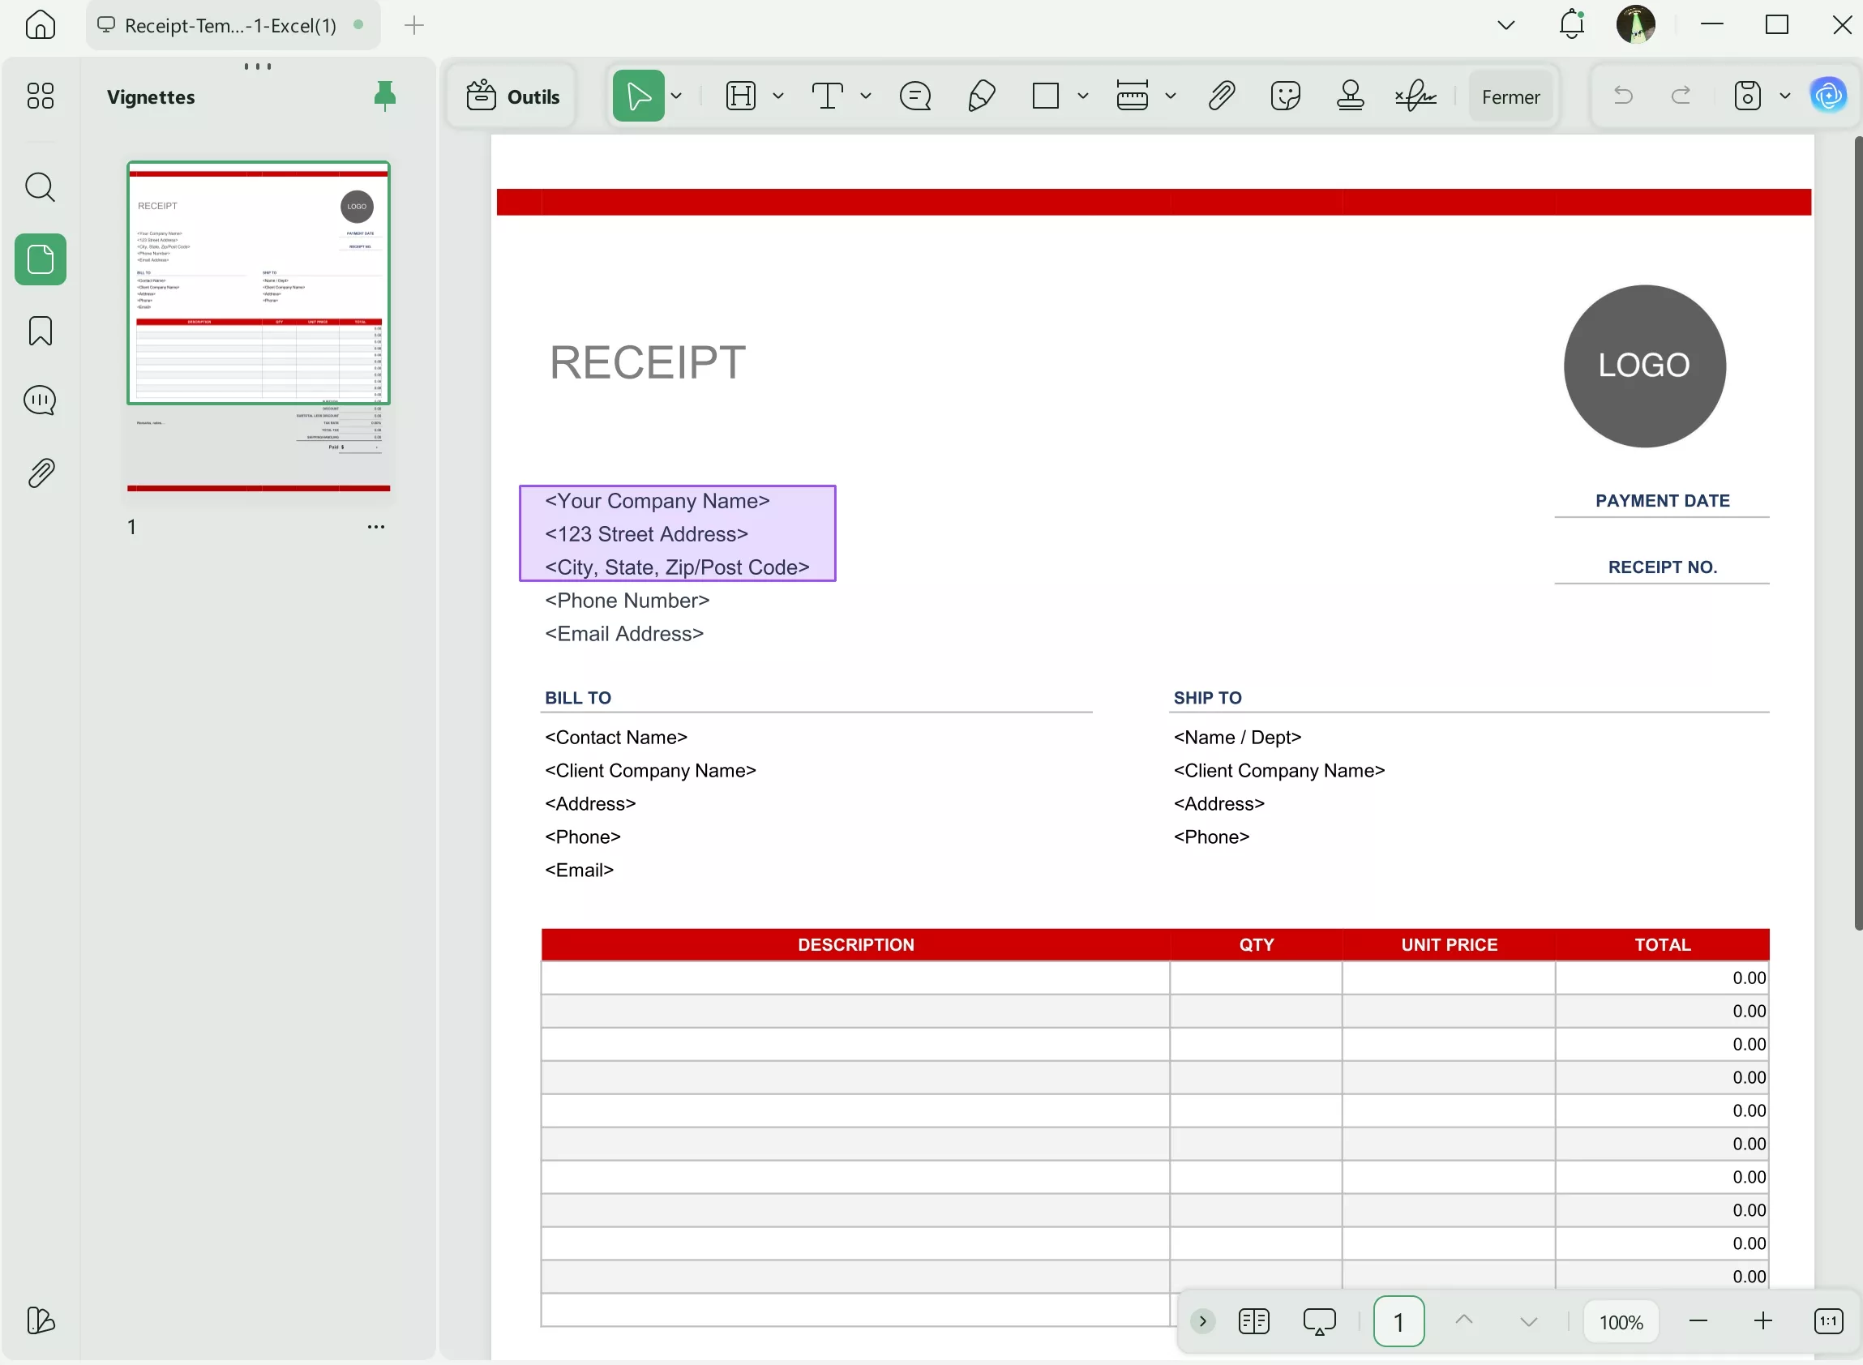Toggle the thumbnails panel button
This screenshot has width=1863, height=1365.
[x=40, y=259]
